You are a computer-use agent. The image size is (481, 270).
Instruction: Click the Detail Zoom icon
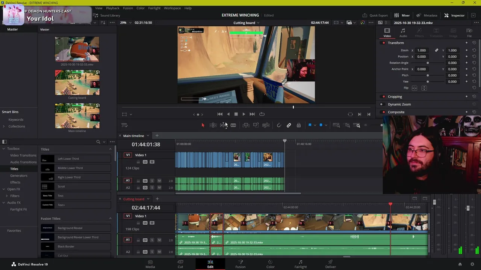348,125
